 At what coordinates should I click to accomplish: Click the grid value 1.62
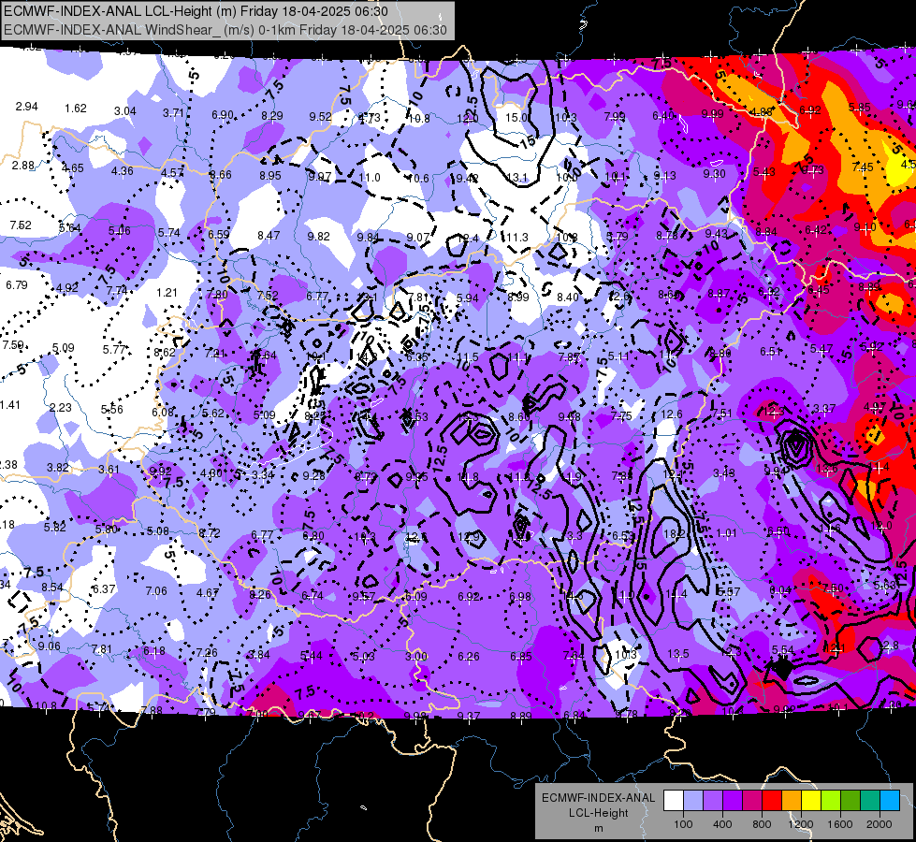tap(76, 109)
